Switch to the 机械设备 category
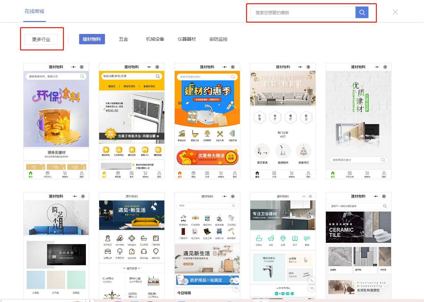Viewport: 424px width, 302px height. click(x=155, y=39)
